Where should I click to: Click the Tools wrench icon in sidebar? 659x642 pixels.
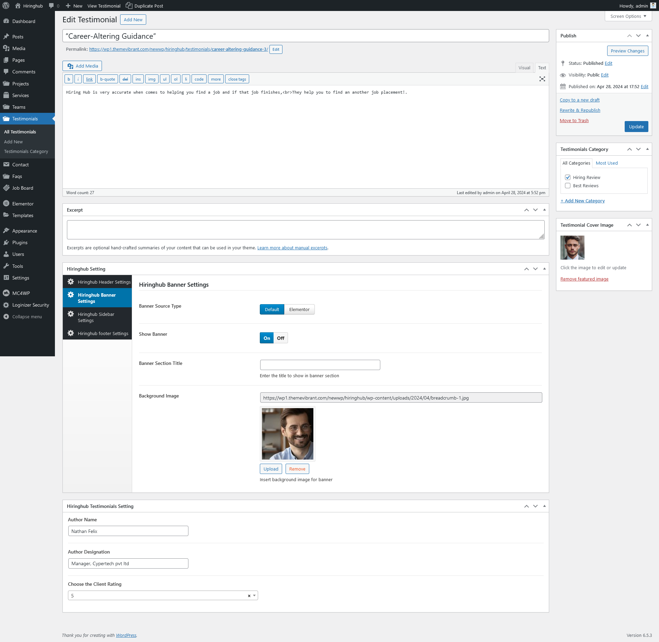[x=6, y=266]
